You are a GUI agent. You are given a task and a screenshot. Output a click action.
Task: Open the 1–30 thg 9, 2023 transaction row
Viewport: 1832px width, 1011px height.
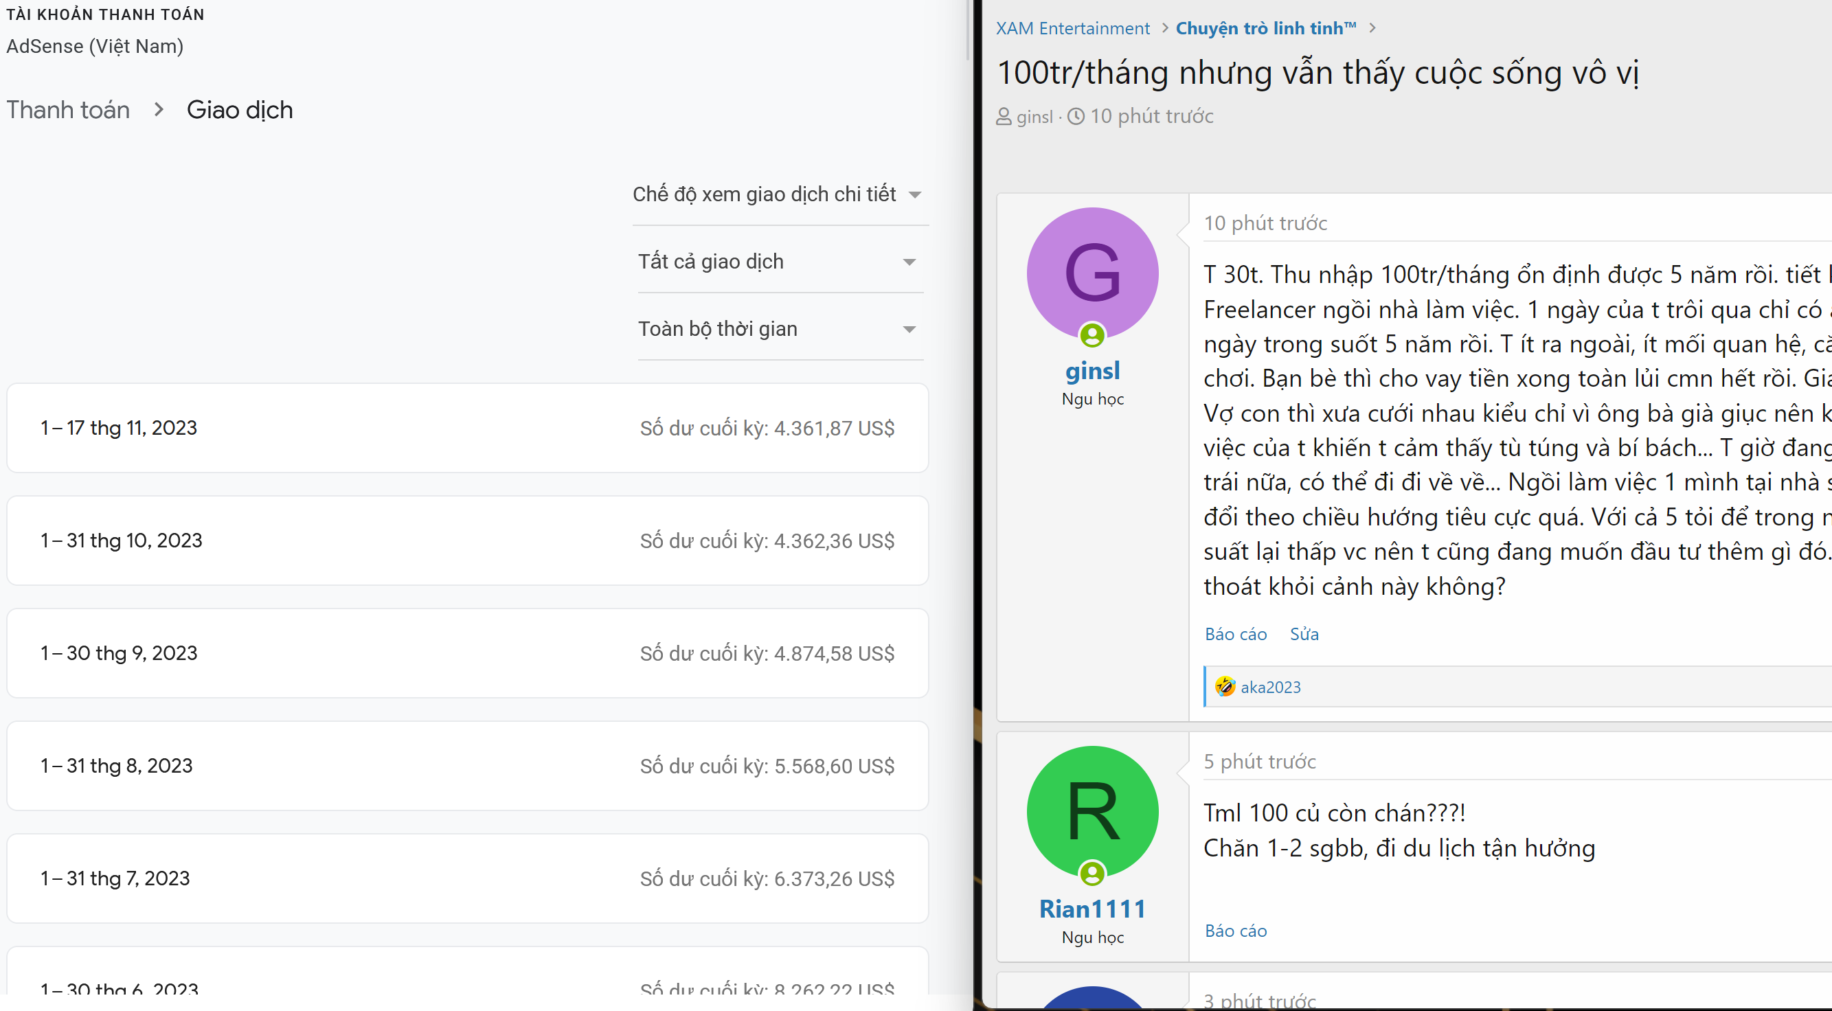[x=467, y=652]
